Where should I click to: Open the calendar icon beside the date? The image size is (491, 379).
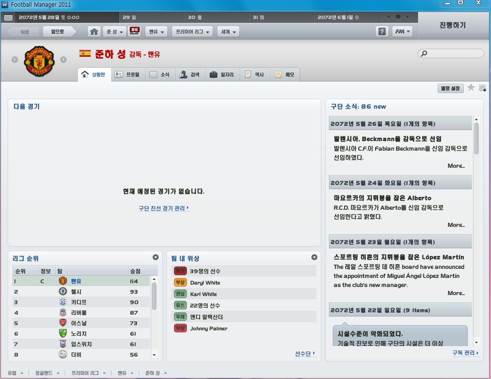[x=8, y=18]
